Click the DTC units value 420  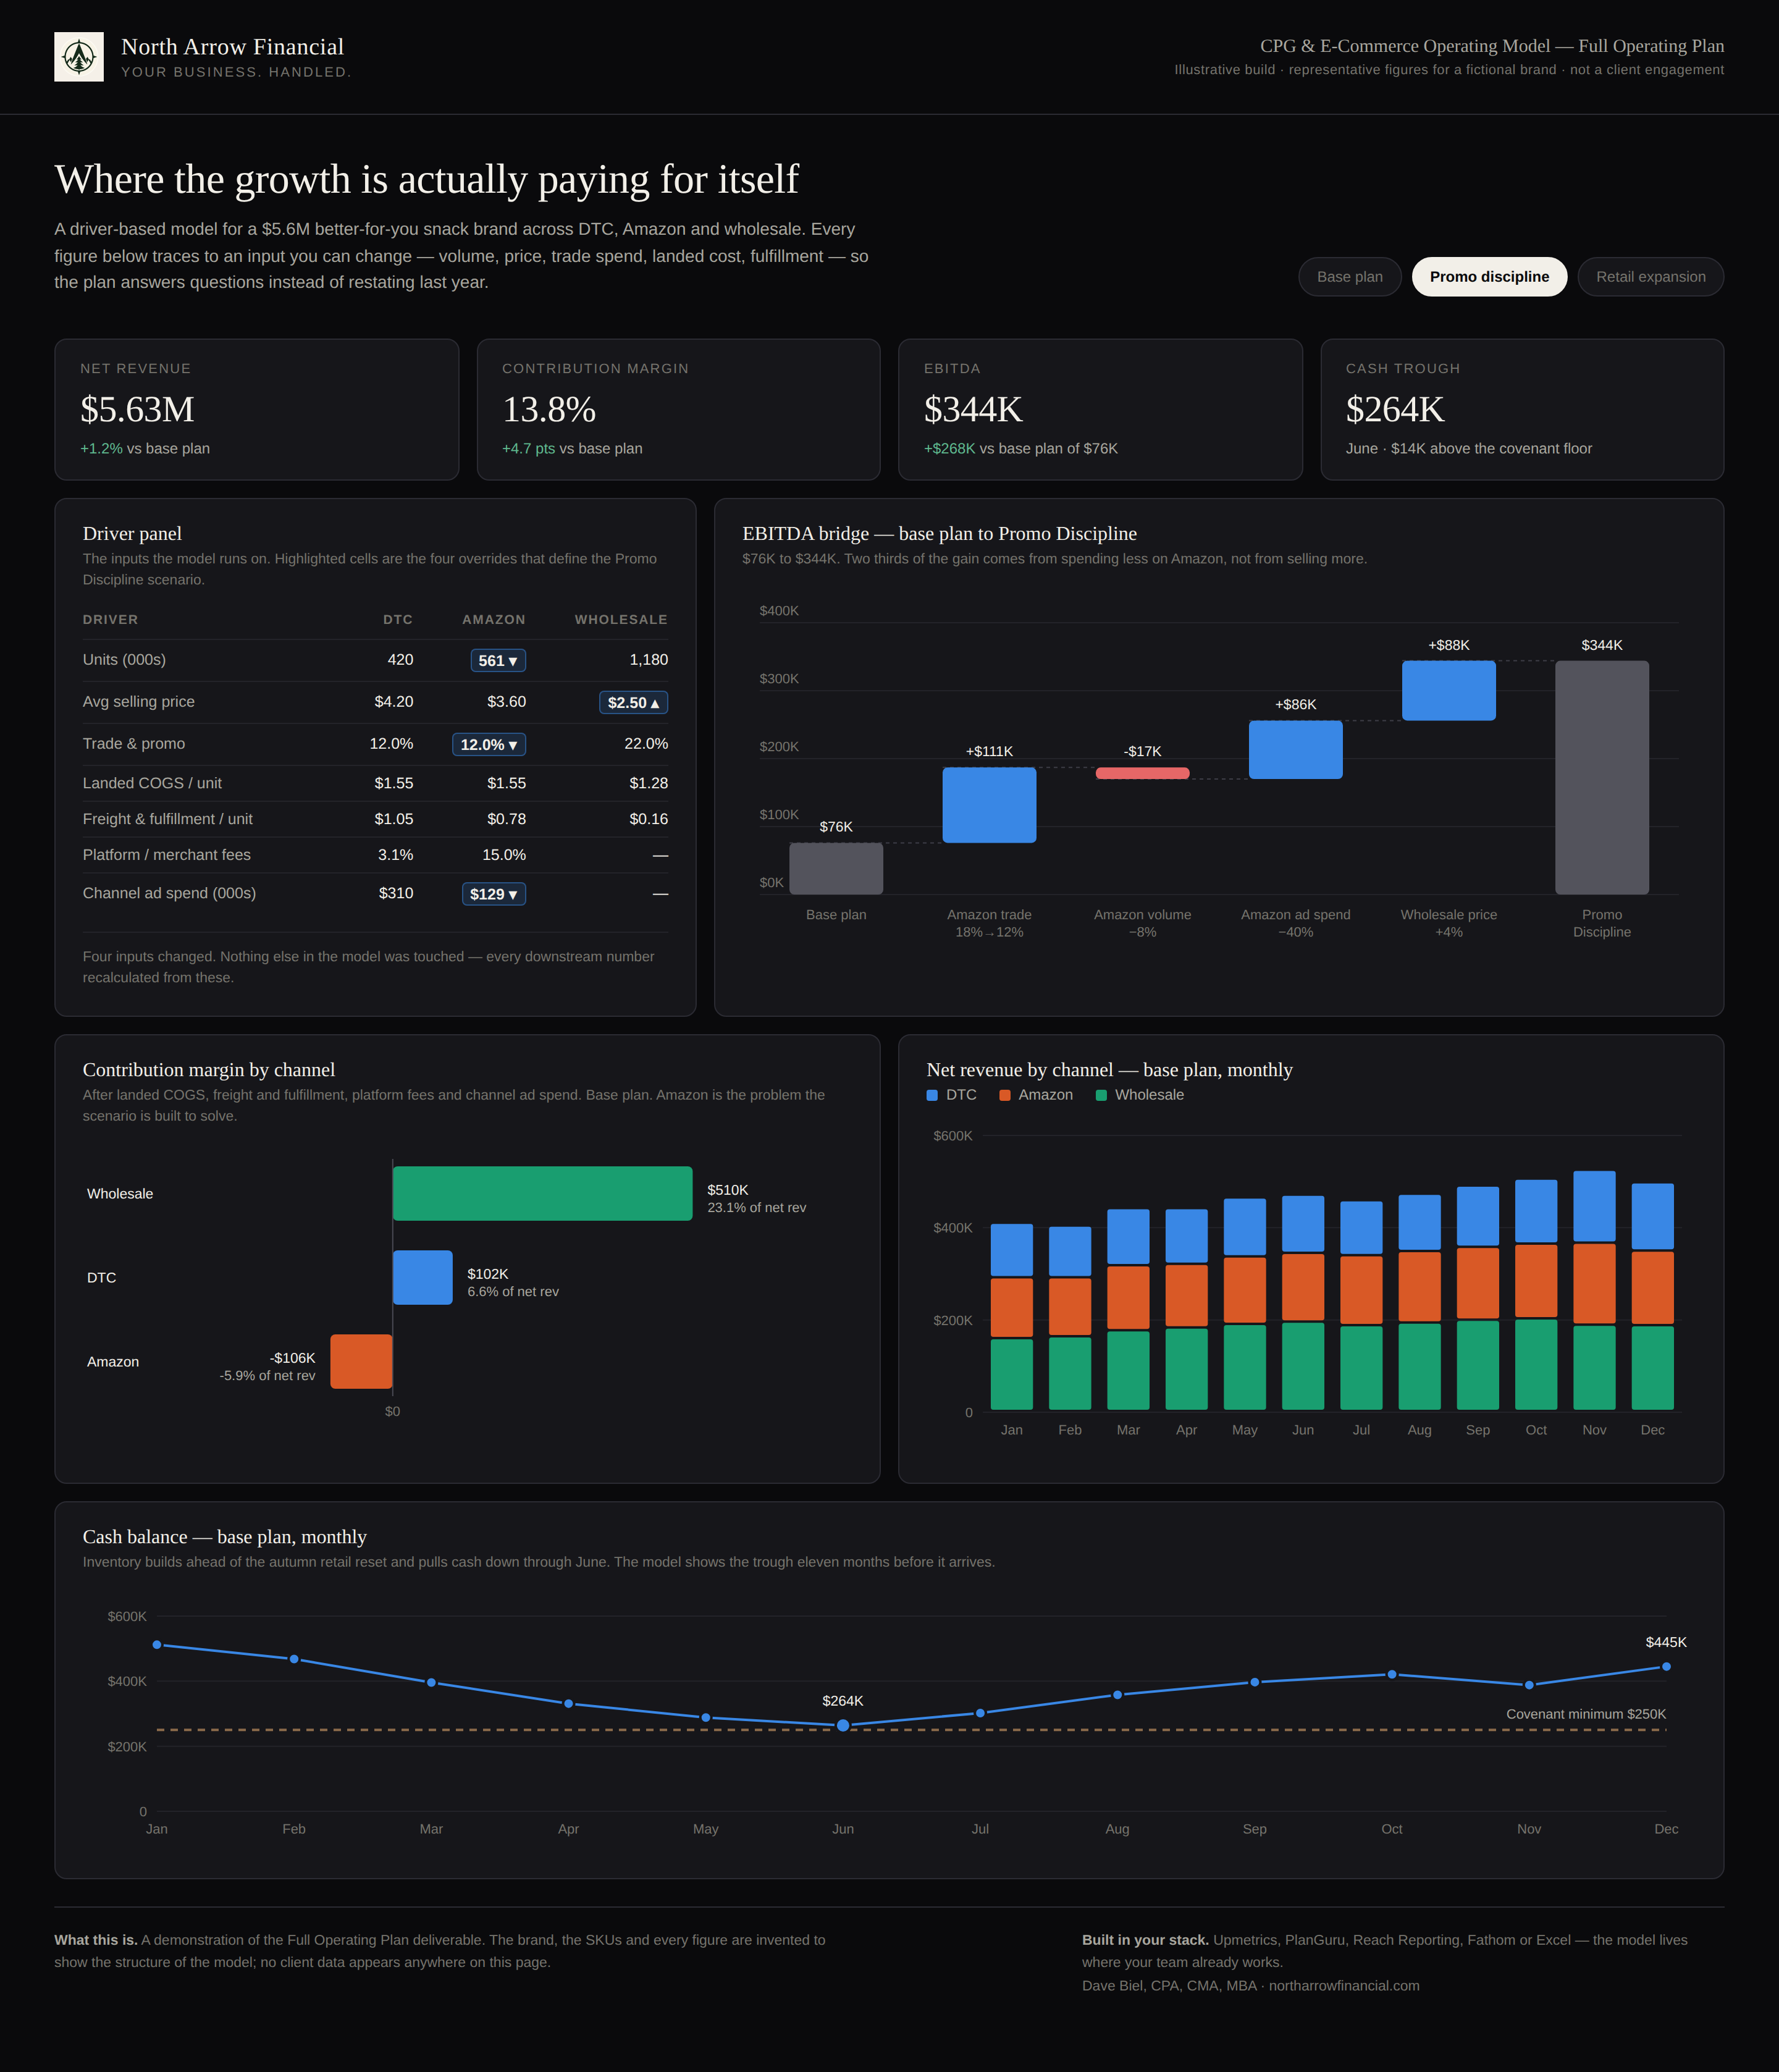[x=400, y=660]
